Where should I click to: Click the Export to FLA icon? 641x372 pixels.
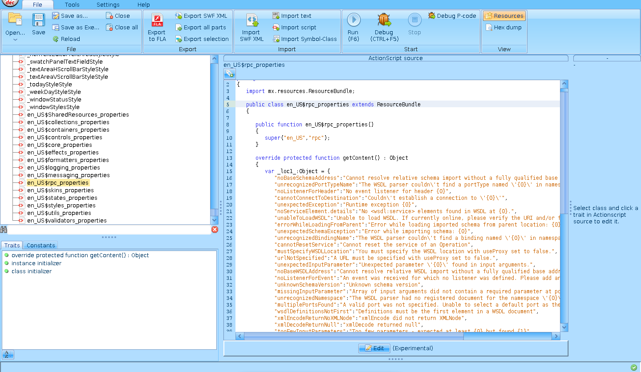coord(157,20)
